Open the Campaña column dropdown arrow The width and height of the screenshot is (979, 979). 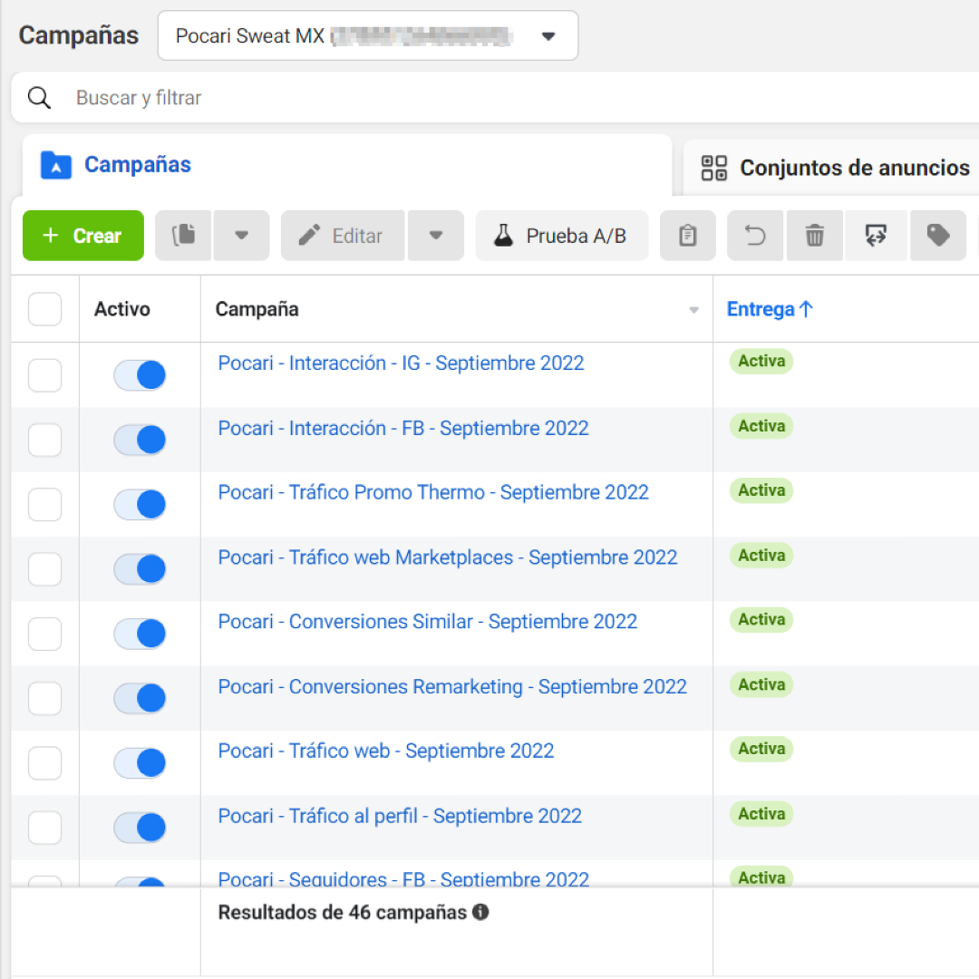pyautogui.click(x=693, y=310)
